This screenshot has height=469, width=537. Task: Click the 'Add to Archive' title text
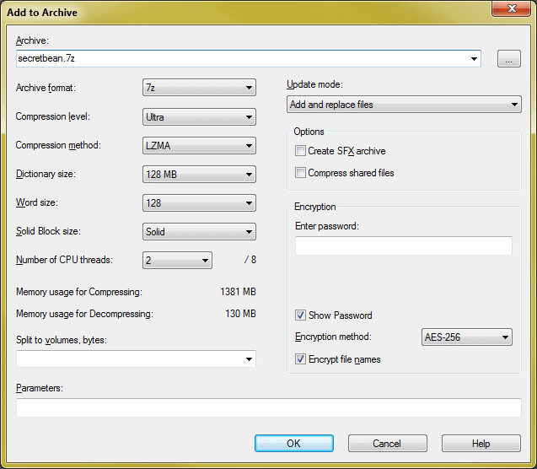tap(42, 13)
